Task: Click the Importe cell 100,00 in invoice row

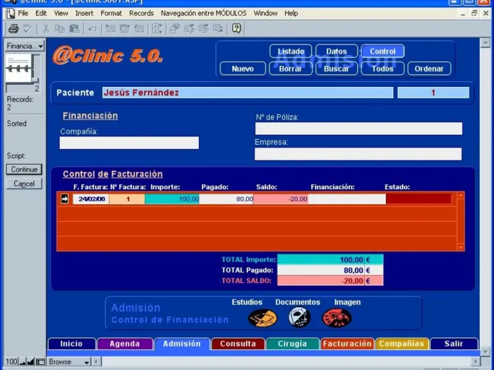Action: pos(172,199)
